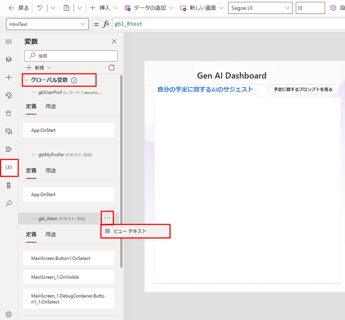This screenshot has width=345, height=320.
Task: Select the Gen AI Dashboard title
Action: pyautogui.click(x=232, y=76)
